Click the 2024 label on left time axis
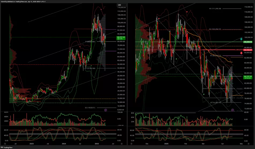 (x=63, y=144)
